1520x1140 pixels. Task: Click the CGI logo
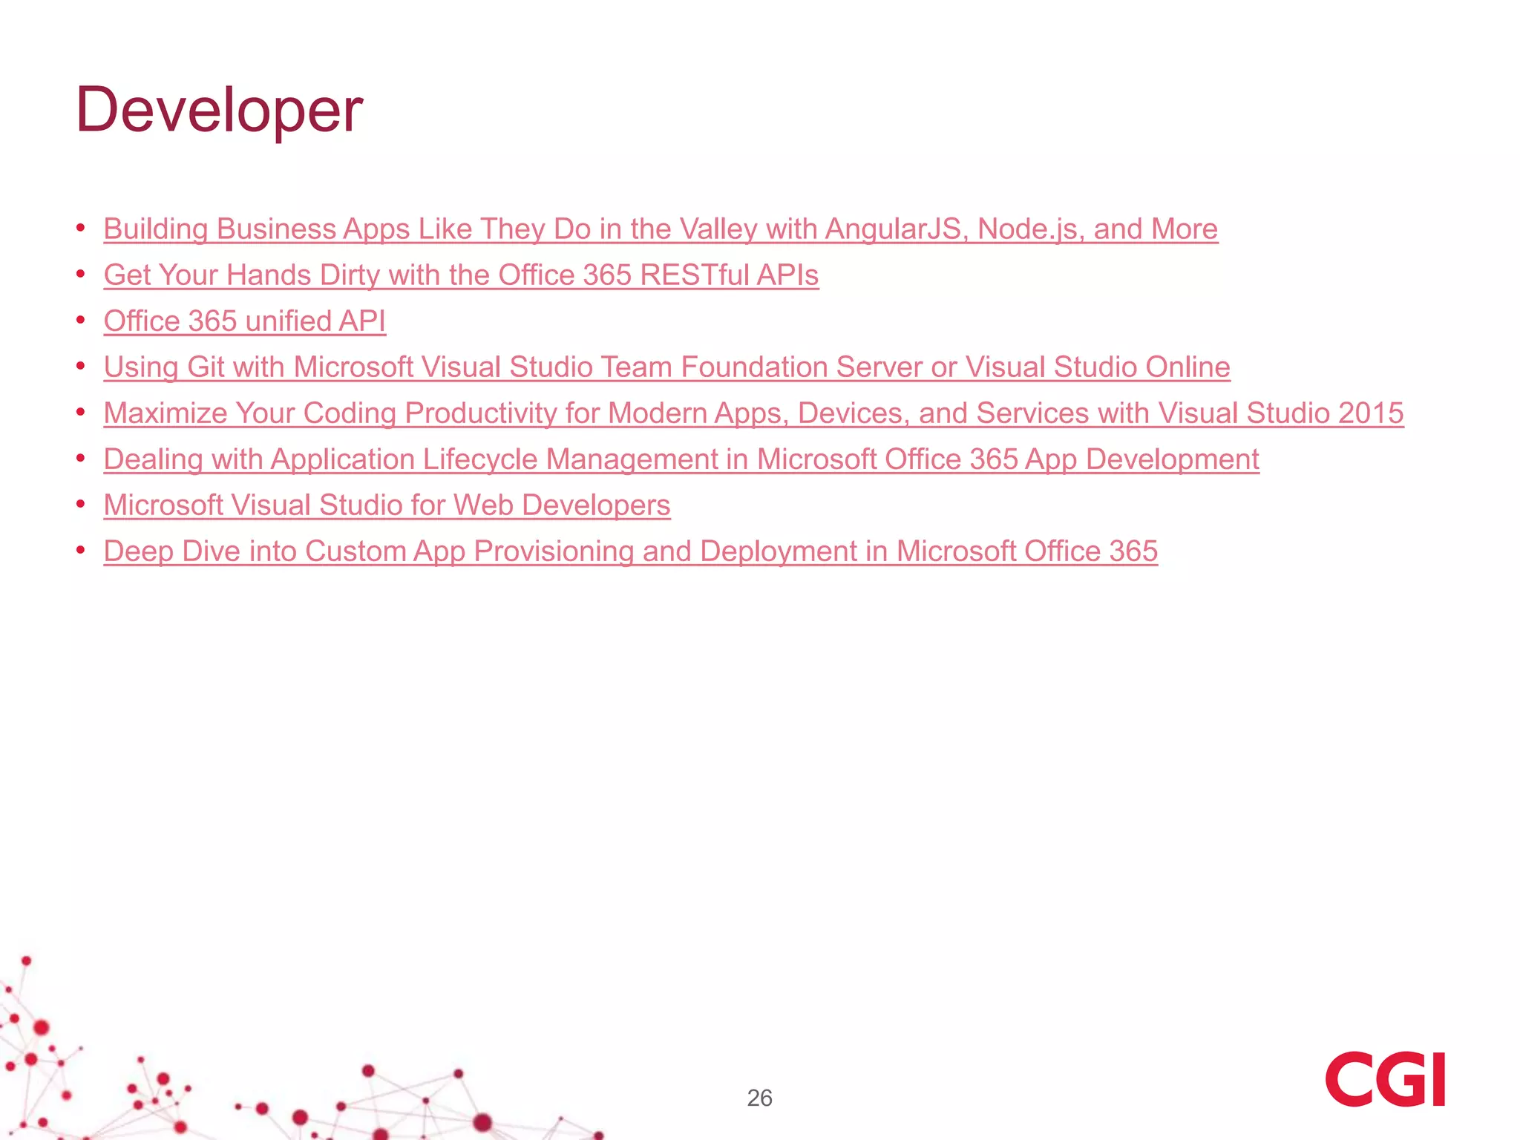[x=1385, y=1078]
